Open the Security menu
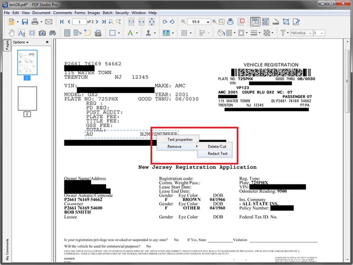This screenshot has height=265, width=353. click(122, 13)
